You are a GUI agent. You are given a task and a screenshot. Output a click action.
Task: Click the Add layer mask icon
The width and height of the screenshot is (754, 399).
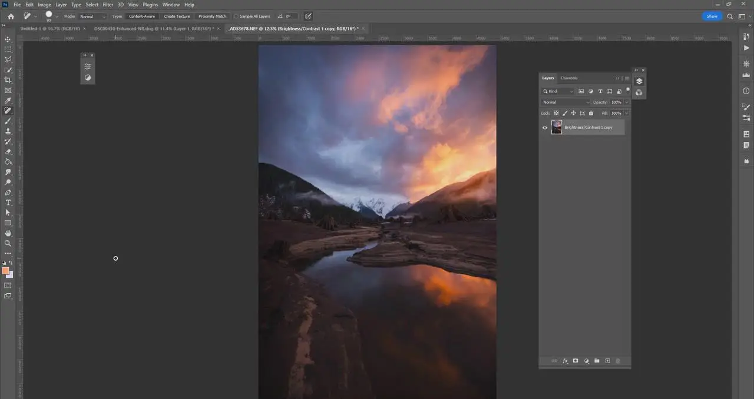tap(576, 361)
